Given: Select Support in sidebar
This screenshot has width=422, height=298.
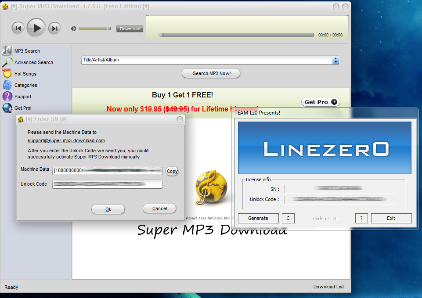Looking at the screenshot, I should [23, 97].
